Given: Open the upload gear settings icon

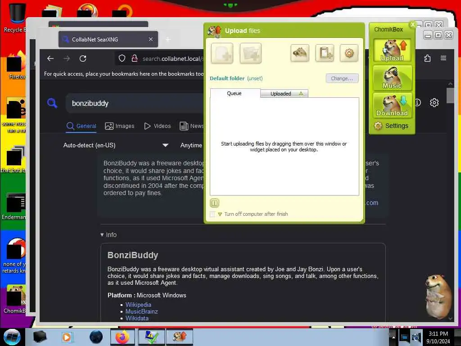Looking at the screenshot, I should (349, 53).
